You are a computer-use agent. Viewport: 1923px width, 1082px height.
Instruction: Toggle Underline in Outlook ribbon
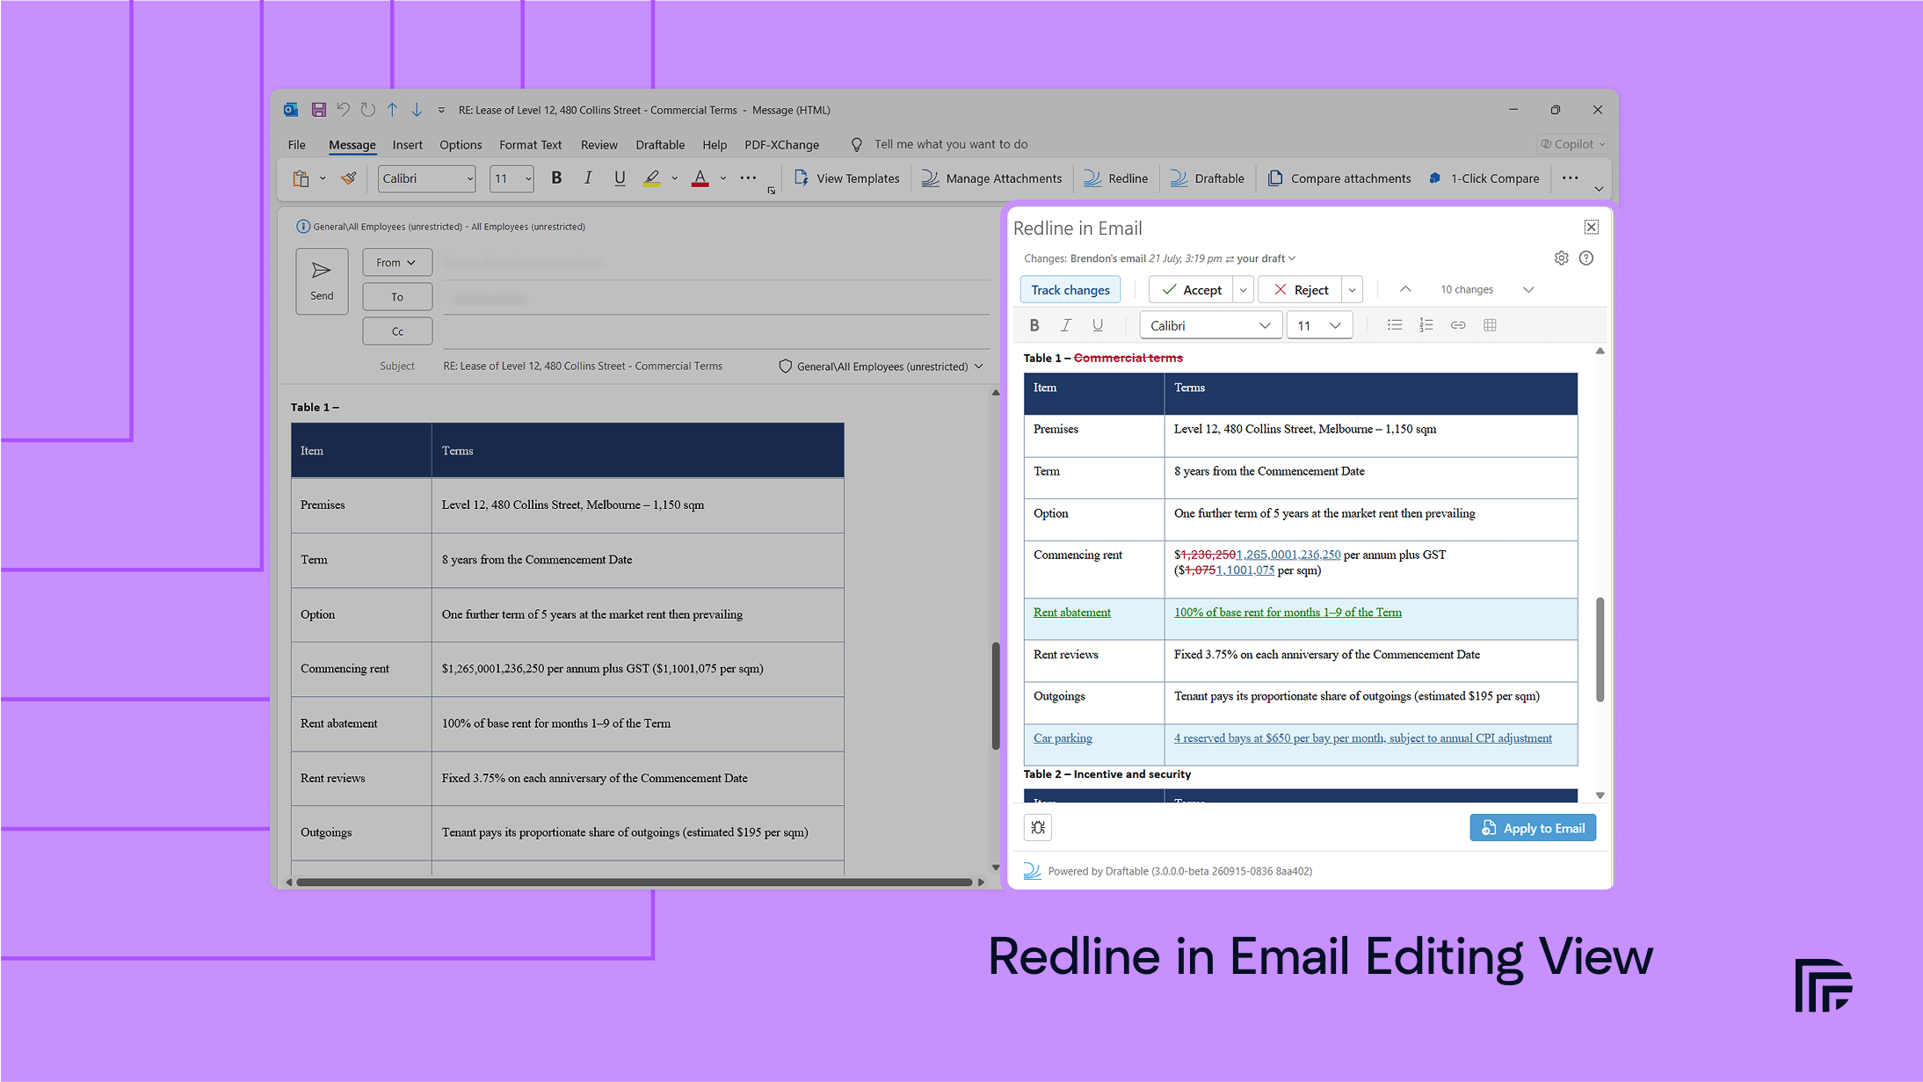(620, 178)
